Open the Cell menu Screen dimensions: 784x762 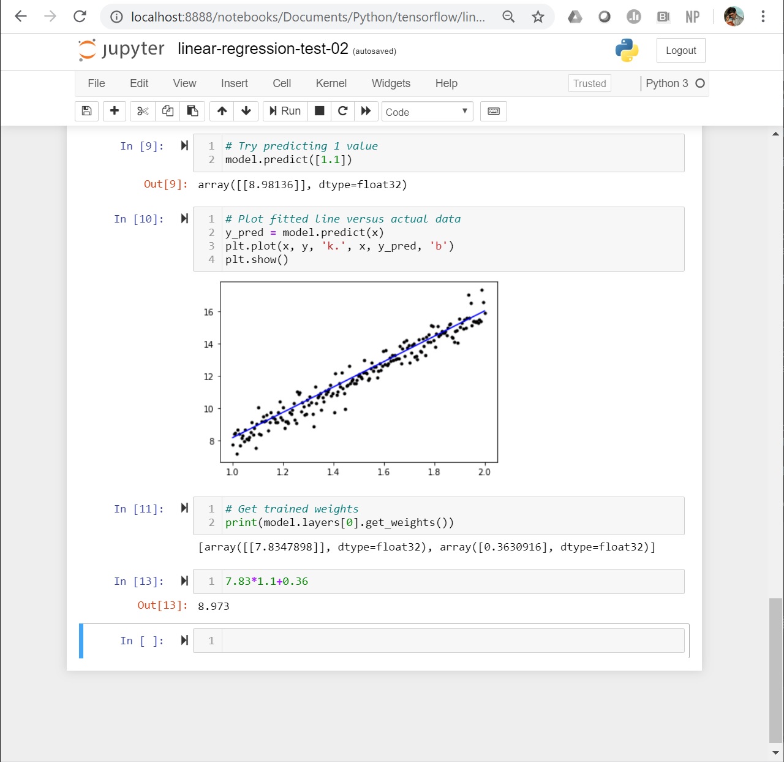[281, 83]
